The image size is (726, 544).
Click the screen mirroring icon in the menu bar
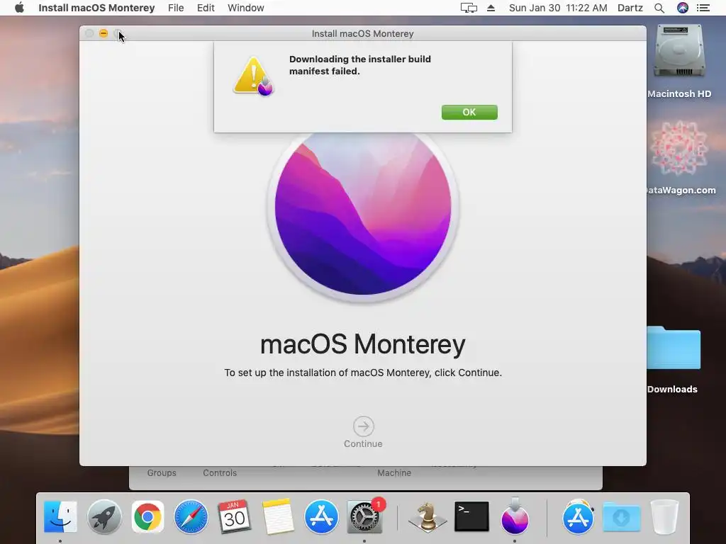(469, 8)
